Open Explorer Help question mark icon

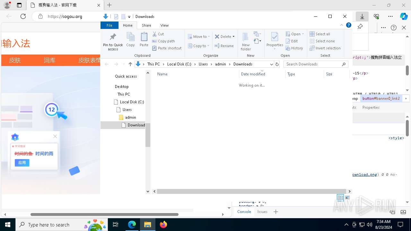pos(348,25)
